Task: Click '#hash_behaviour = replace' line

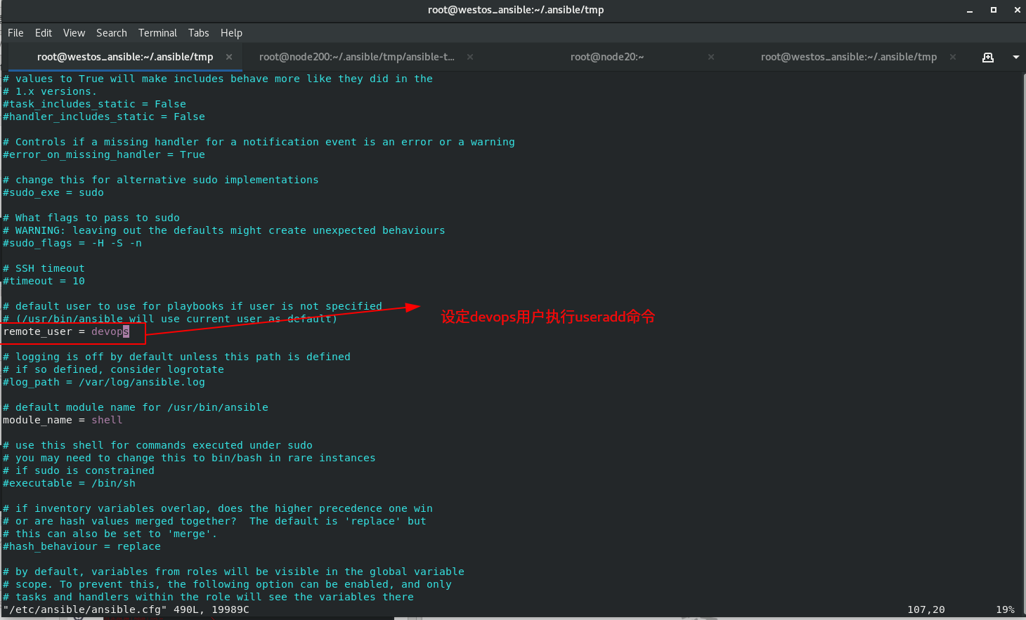Action: (x=82, y=546)
